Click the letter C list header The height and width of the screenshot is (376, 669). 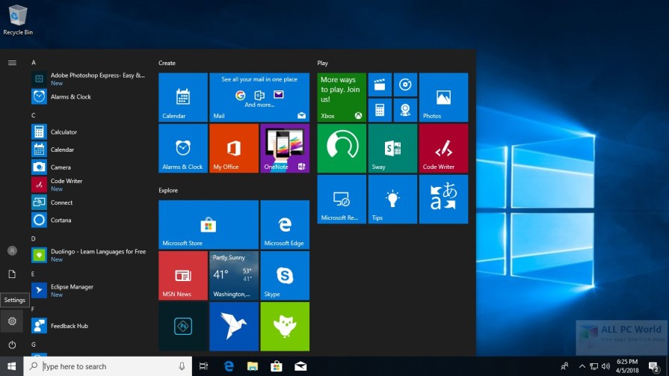coord(34,115)
